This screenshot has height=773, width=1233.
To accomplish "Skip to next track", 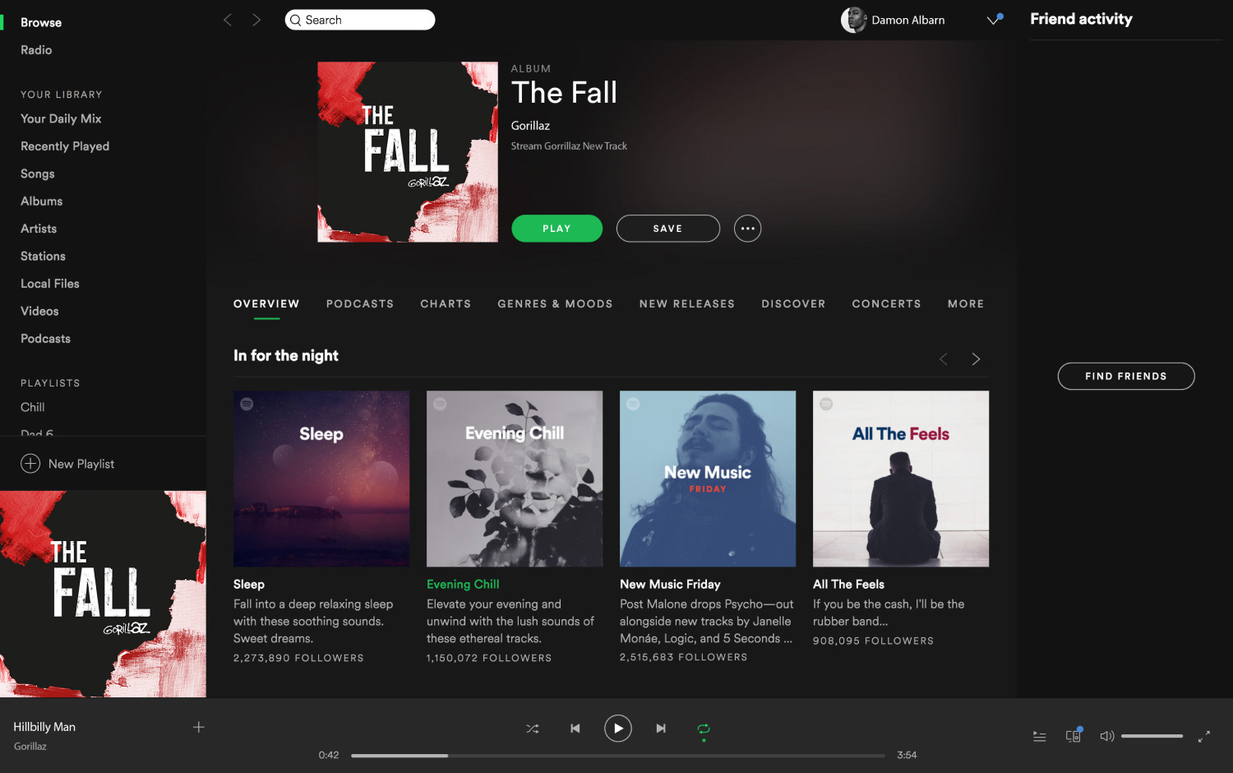I will pos(661,729).
